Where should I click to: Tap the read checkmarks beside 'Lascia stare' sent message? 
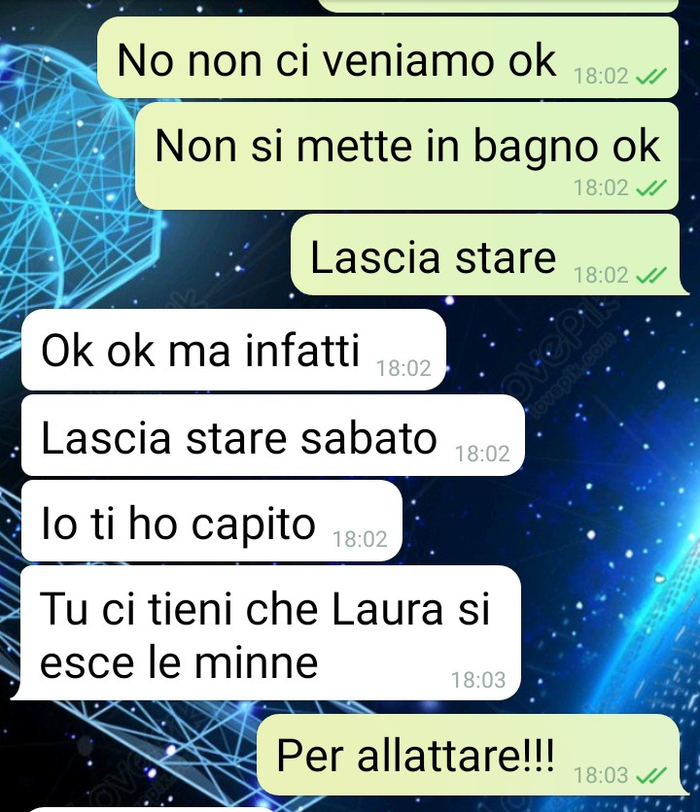[x=650, y=275]
